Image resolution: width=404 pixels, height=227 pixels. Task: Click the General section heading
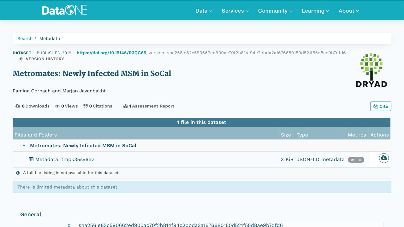pyautogui.click(x=31, y=214)
